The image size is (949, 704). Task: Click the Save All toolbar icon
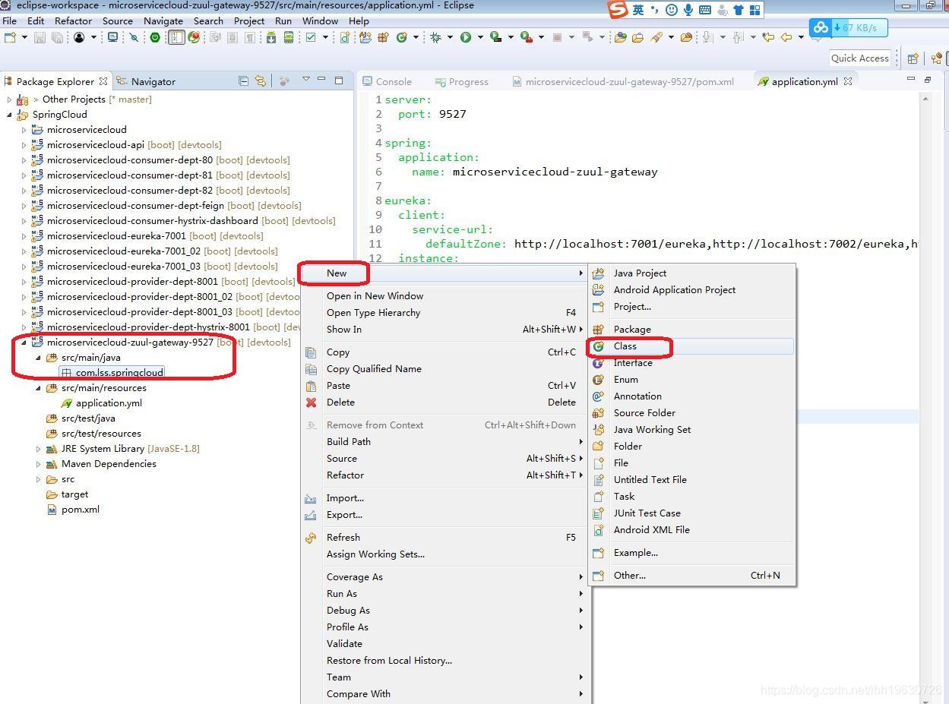tap(57, 37)
